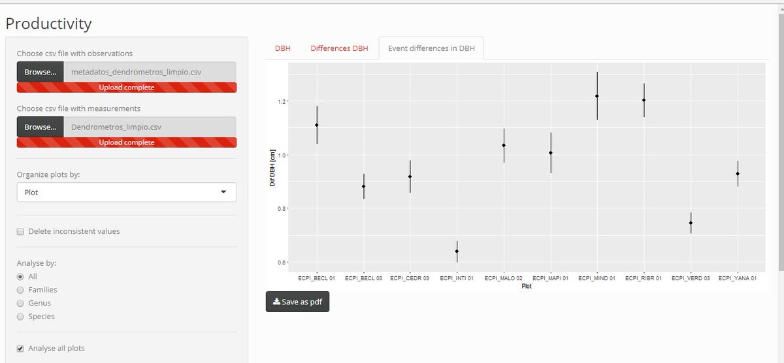Click the Dendrometros_limpio.csv file field
784x363 pixels.
(x=150, y=127)
